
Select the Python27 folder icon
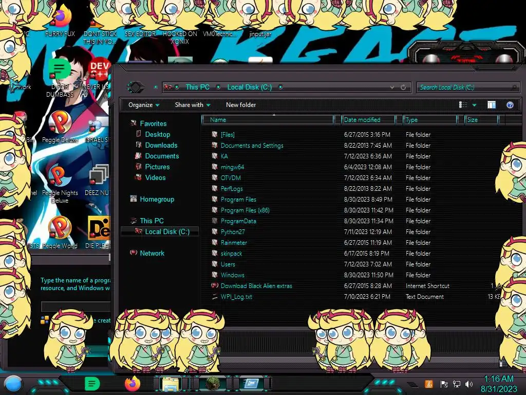215,231
